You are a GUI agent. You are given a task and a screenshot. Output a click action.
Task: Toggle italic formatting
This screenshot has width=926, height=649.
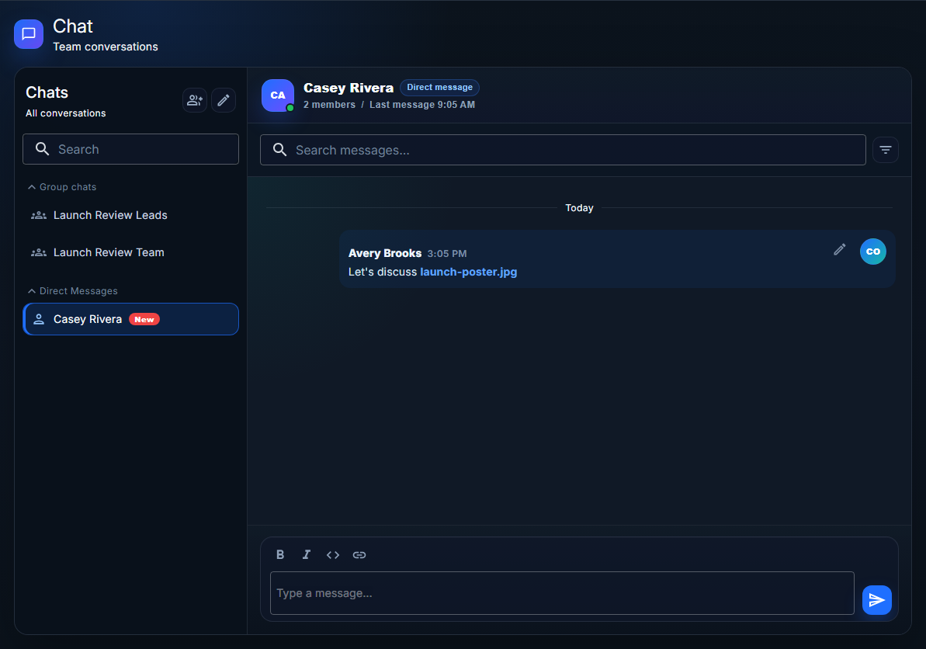pos(306,554)
